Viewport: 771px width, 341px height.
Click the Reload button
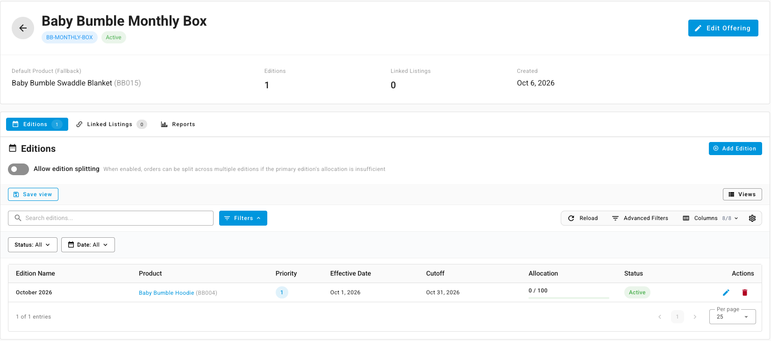[x=583, y=218]
